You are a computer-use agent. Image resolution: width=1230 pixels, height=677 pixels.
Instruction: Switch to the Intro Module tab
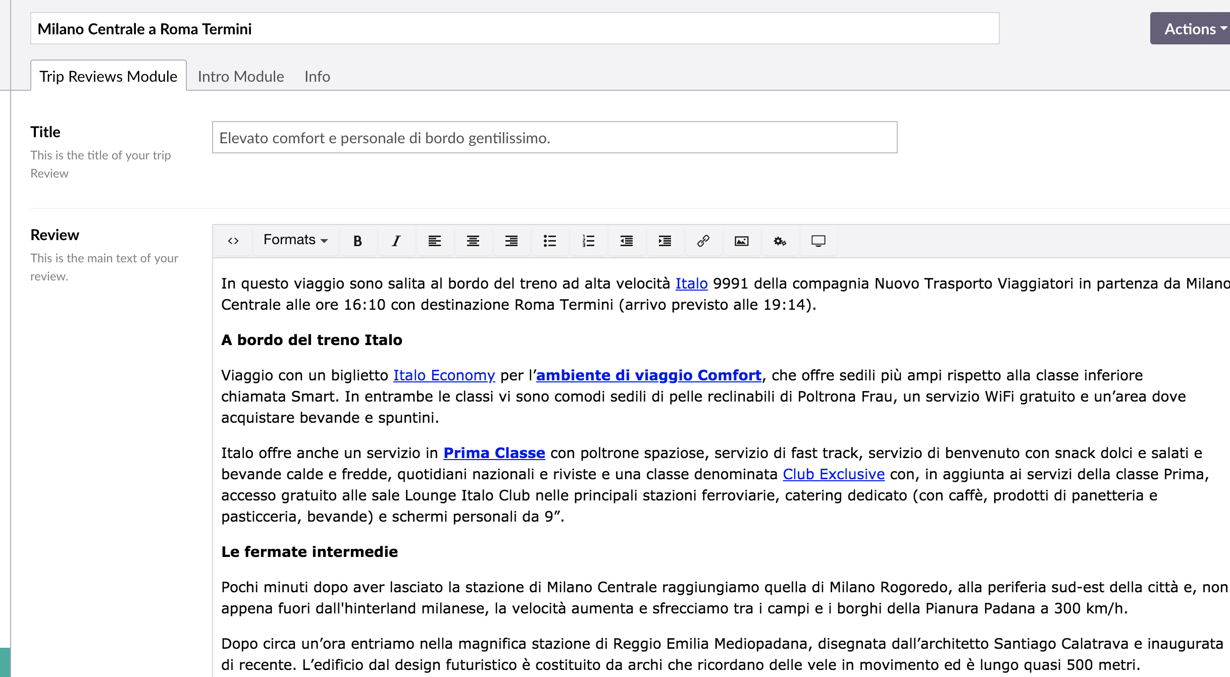pyautogui.click(x=241, y=76)
